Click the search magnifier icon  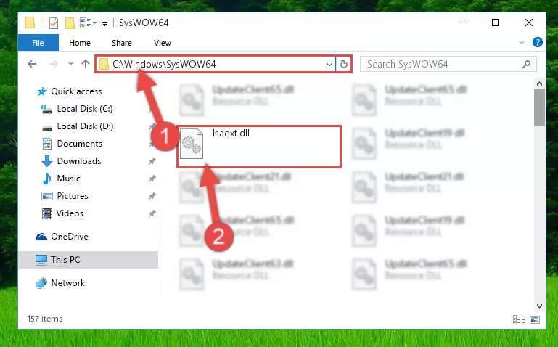tap(526, 64)
